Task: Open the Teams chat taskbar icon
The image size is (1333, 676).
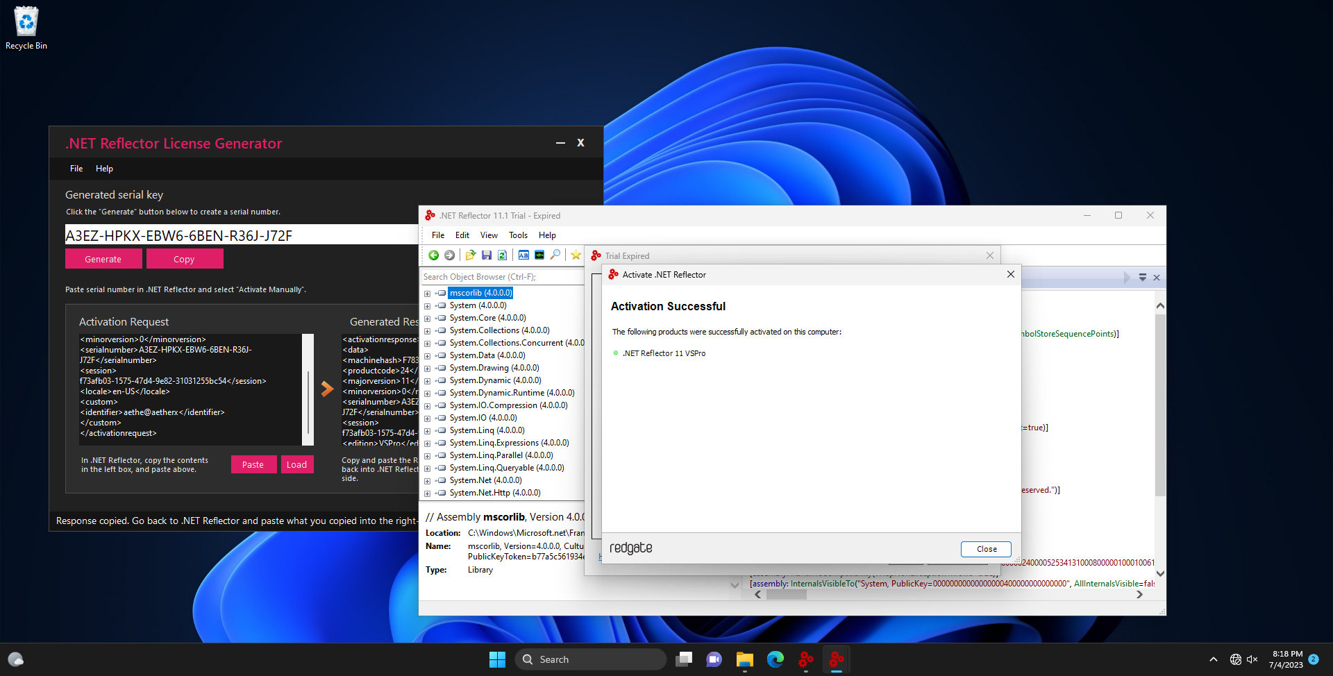Action: [x=714, y=659]
